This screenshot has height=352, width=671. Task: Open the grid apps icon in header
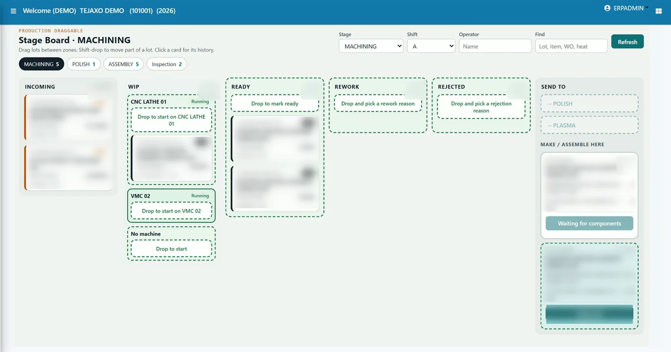pos(658,11)
